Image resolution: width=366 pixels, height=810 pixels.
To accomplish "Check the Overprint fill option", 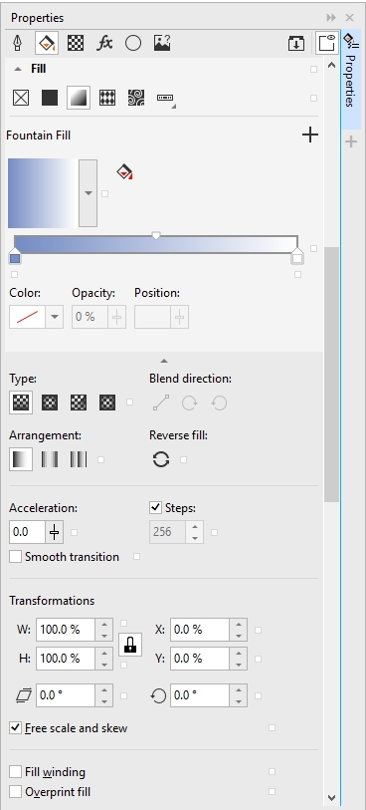I will click(16, 791).
